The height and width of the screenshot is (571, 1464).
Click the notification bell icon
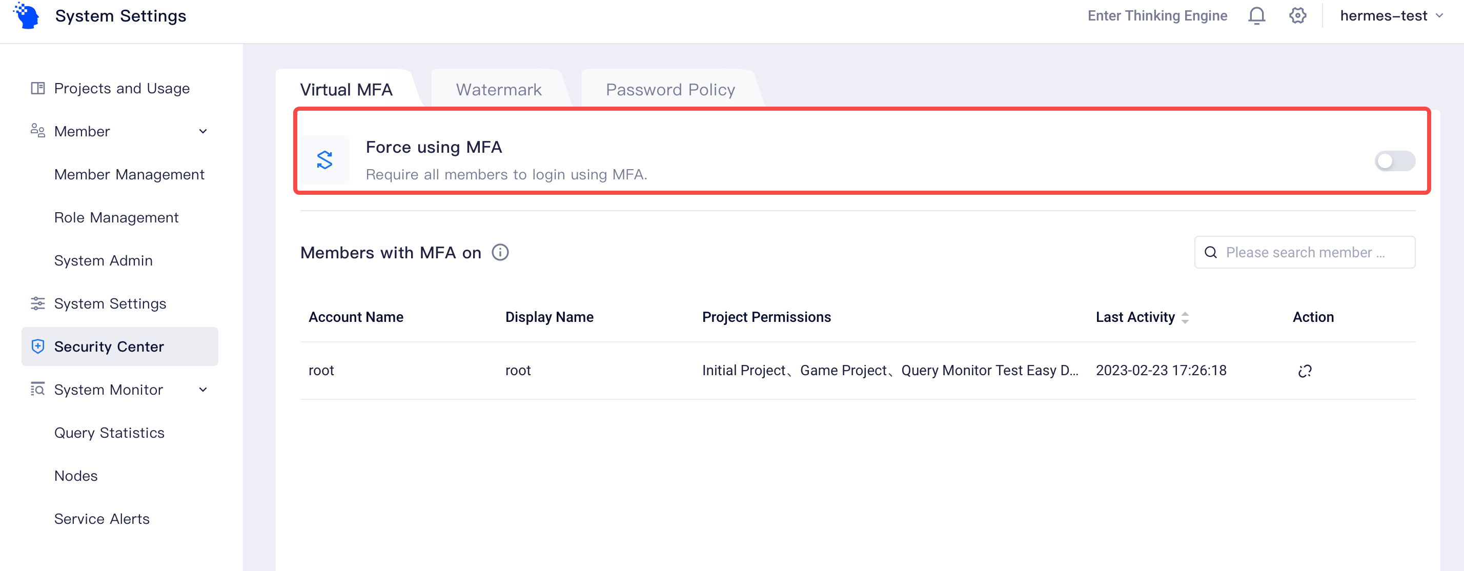pos(1256,16)
